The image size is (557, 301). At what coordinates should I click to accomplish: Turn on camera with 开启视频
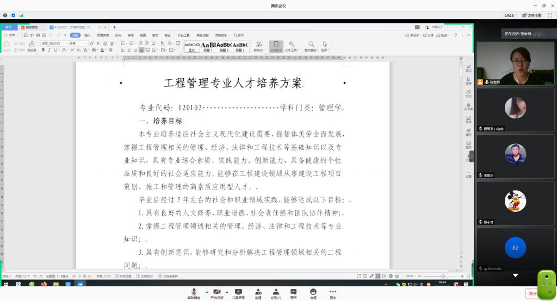pos(217,293)
